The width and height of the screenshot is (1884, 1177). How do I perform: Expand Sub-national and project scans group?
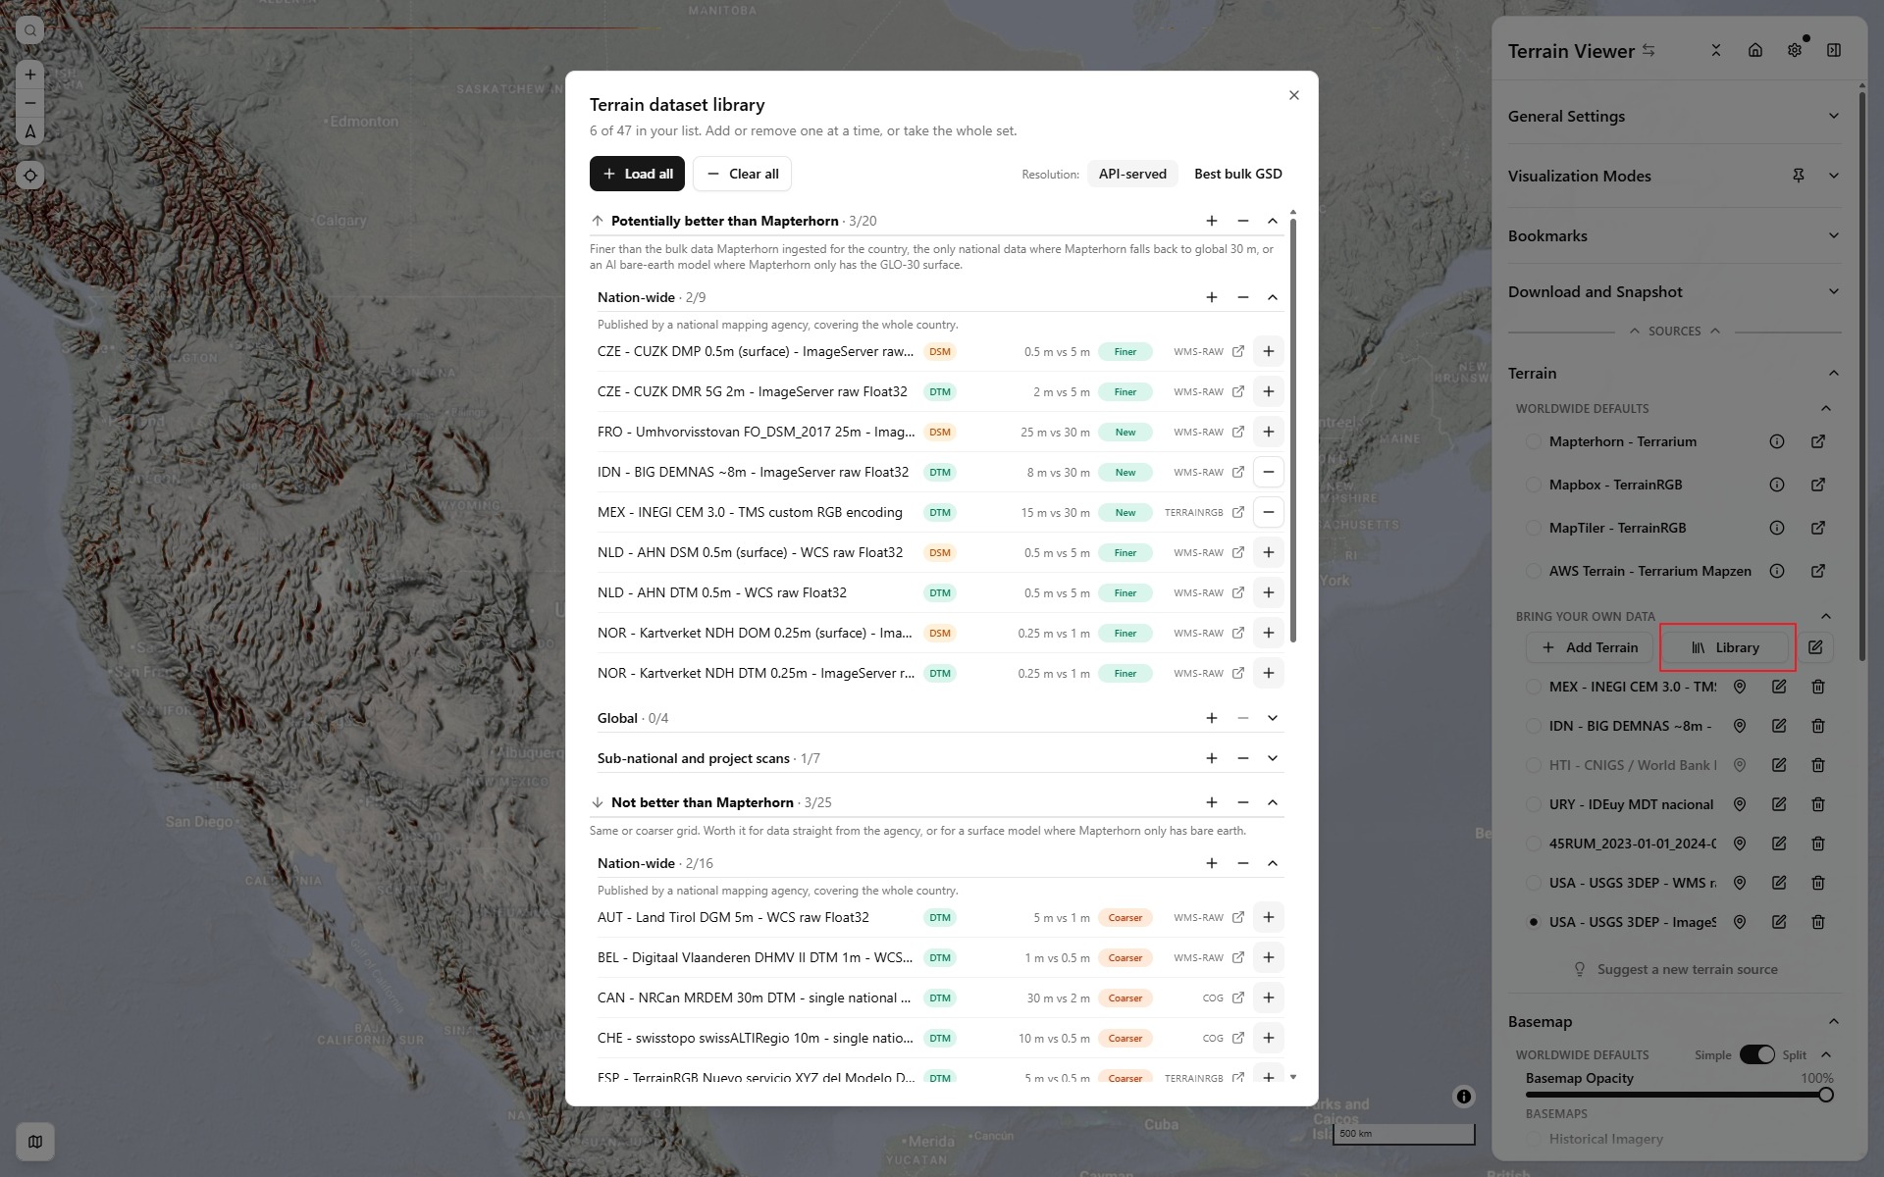point(1273,758)
